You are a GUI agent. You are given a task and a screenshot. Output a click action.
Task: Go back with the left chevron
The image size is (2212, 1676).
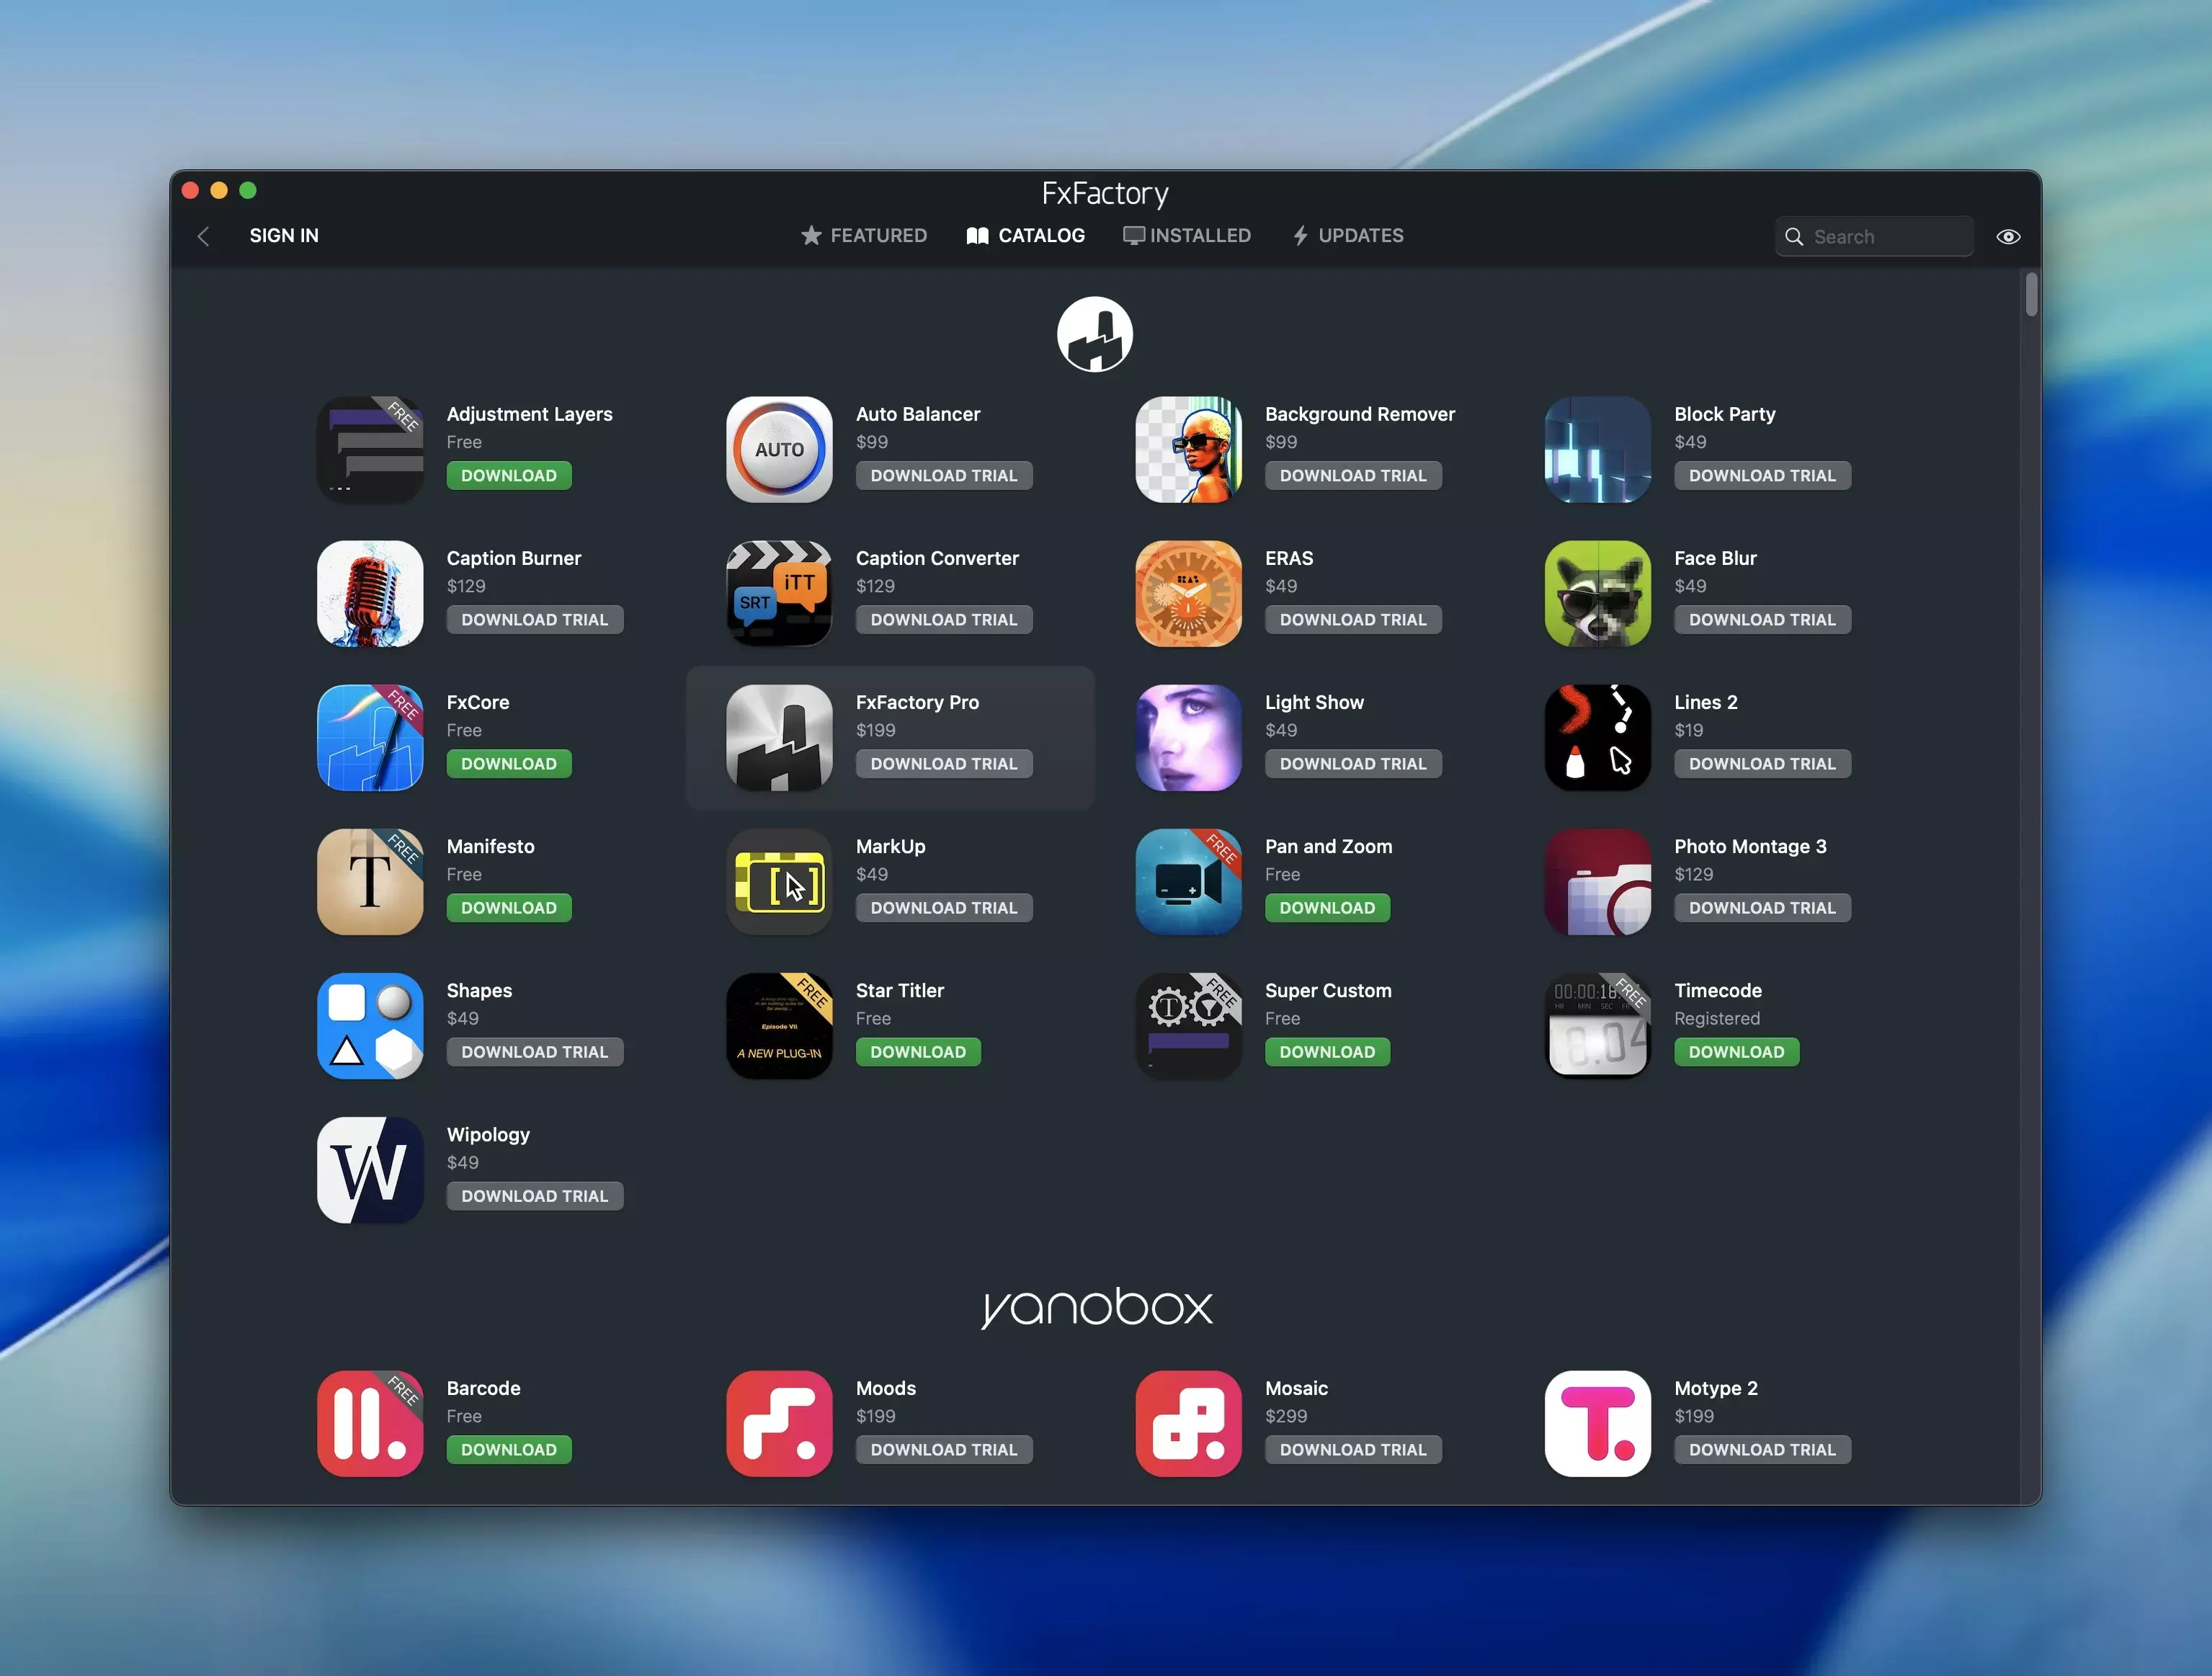point(204,236)
